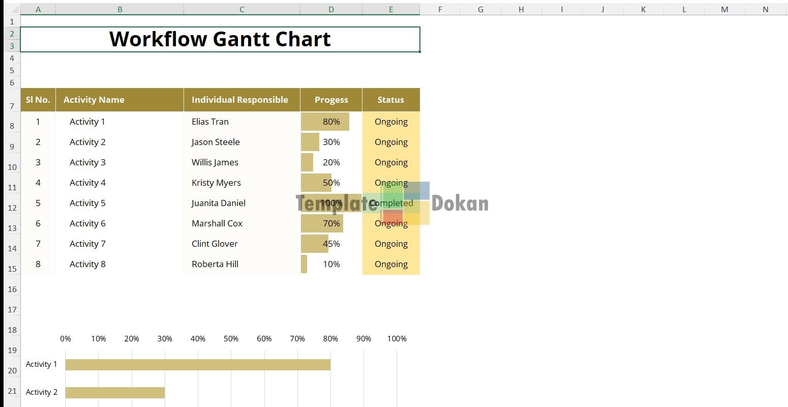The height and width of the screenshot is (407, 788).
Task: Click the Completed status cell
Action: click(391, 203)
